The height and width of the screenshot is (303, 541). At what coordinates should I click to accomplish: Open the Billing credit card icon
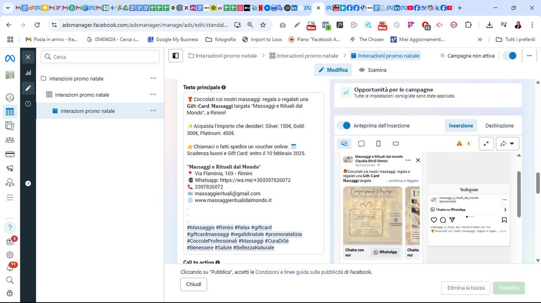pyautogui.click(x=10, y=154)
